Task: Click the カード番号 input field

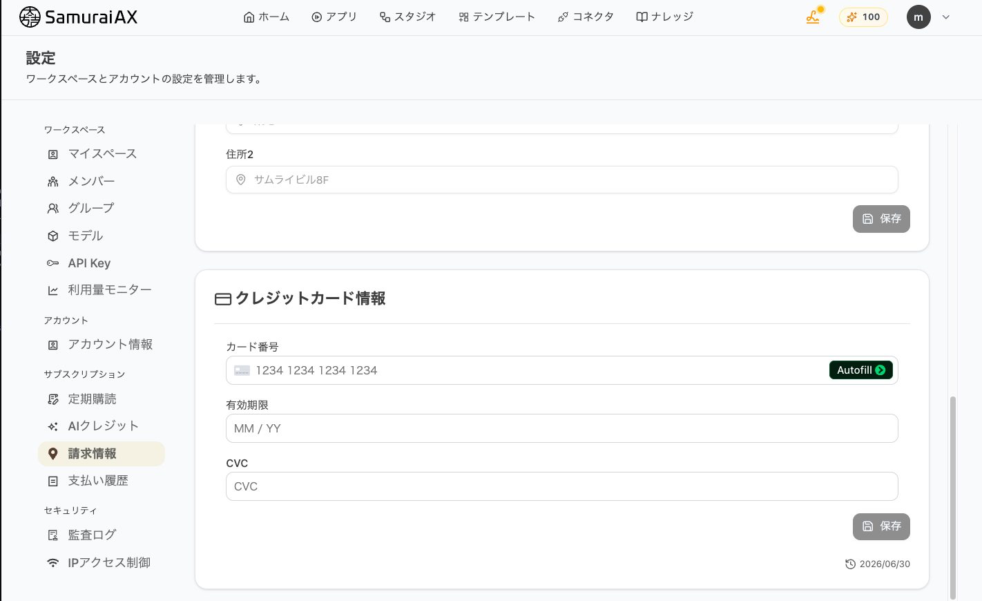Action: 561,370
